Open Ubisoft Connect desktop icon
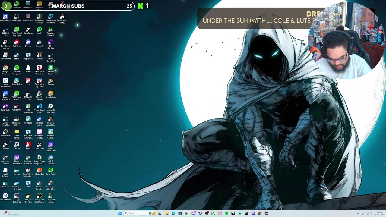386x217 pixels. tap(39, 96)
